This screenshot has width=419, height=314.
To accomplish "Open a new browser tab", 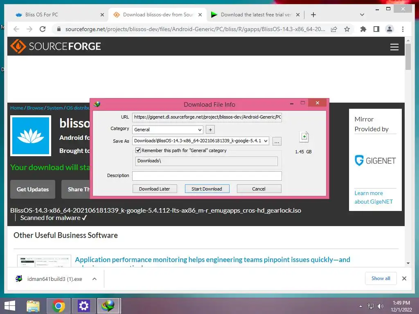I will pyautogui.click(x=313, y=15).
